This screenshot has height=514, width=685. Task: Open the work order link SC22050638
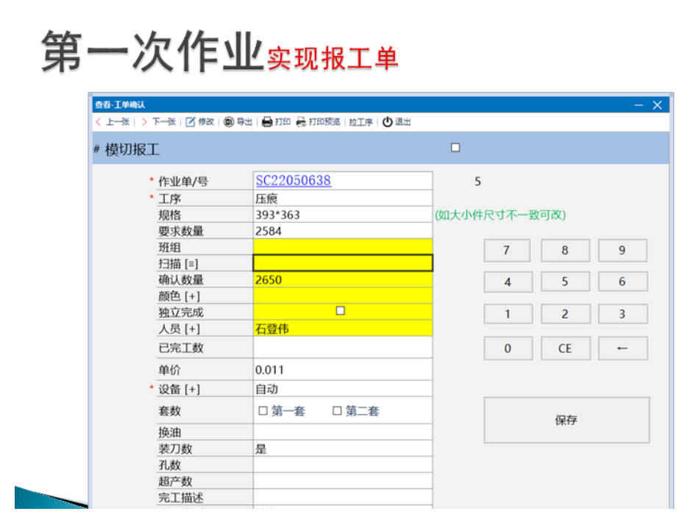293,181
